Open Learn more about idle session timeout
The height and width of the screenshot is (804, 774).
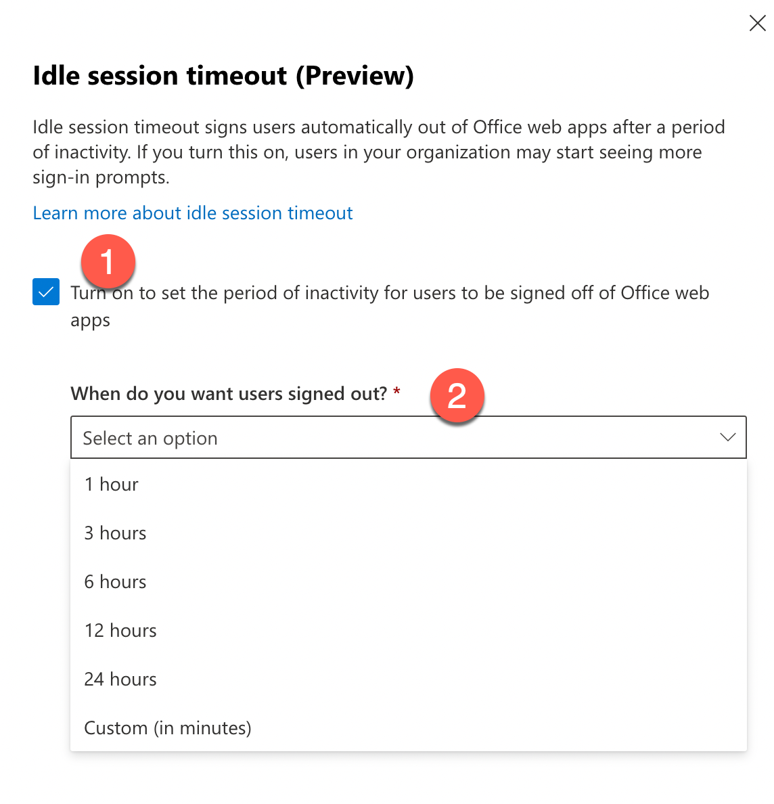coord(192,213)
